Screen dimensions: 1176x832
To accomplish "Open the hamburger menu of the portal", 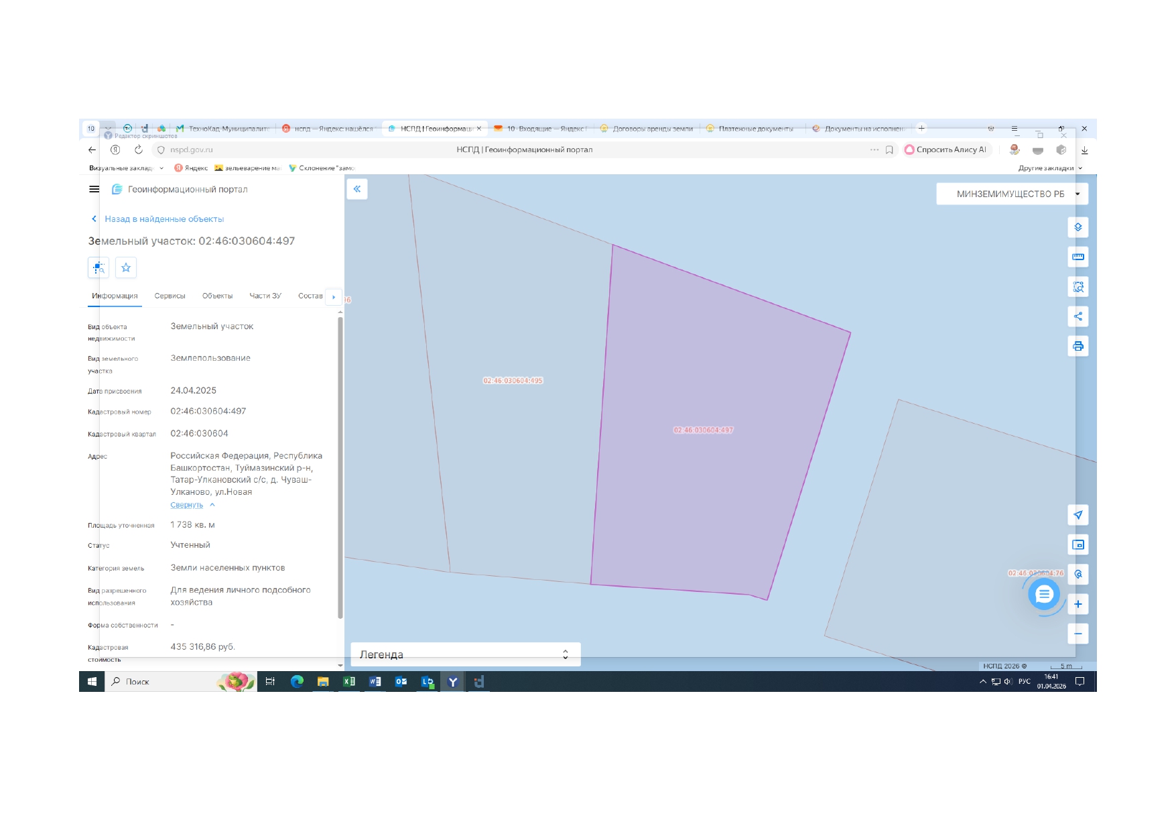I will (x=94, y=189).
